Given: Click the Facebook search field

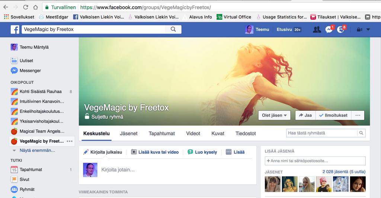Looking at the screenshot, I should point(93,29).
